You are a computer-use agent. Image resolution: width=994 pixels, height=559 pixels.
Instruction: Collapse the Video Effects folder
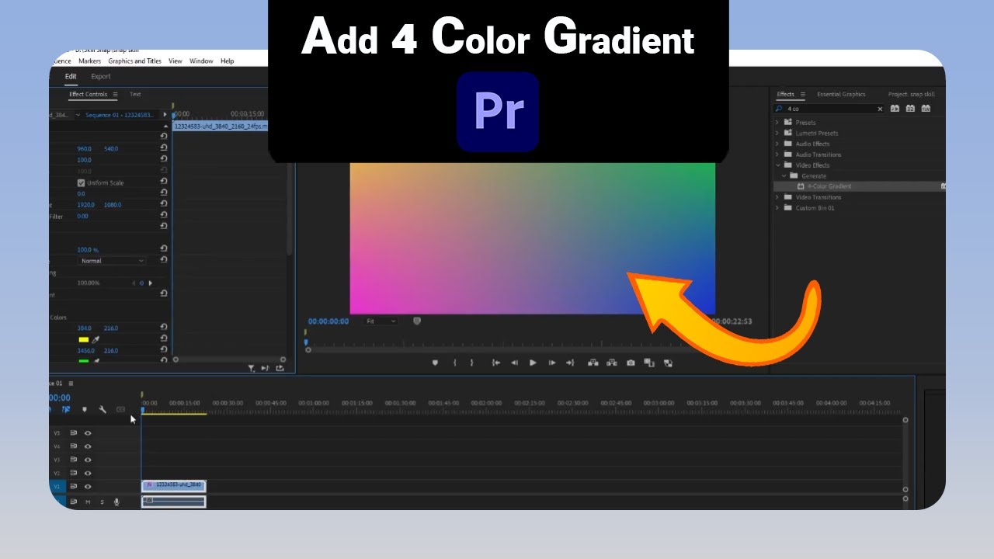[x=777, y=165]
